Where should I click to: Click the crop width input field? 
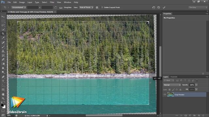33,7
